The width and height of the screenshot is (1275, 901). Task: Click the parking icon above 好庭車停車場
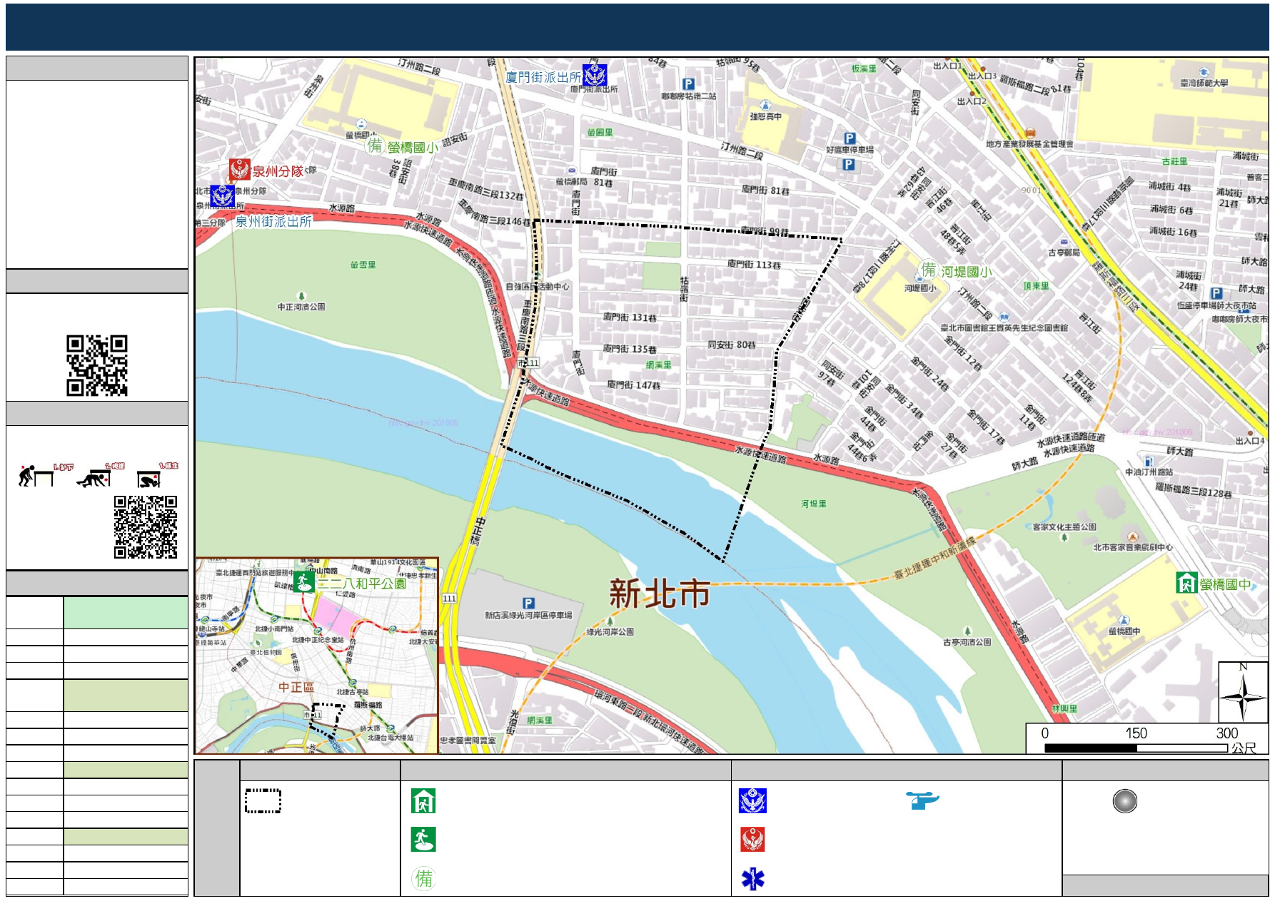click(850, 138)
